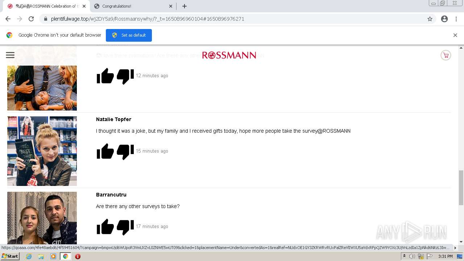
Task: Click the 3:31 PM clock
Action: (445, 256)
